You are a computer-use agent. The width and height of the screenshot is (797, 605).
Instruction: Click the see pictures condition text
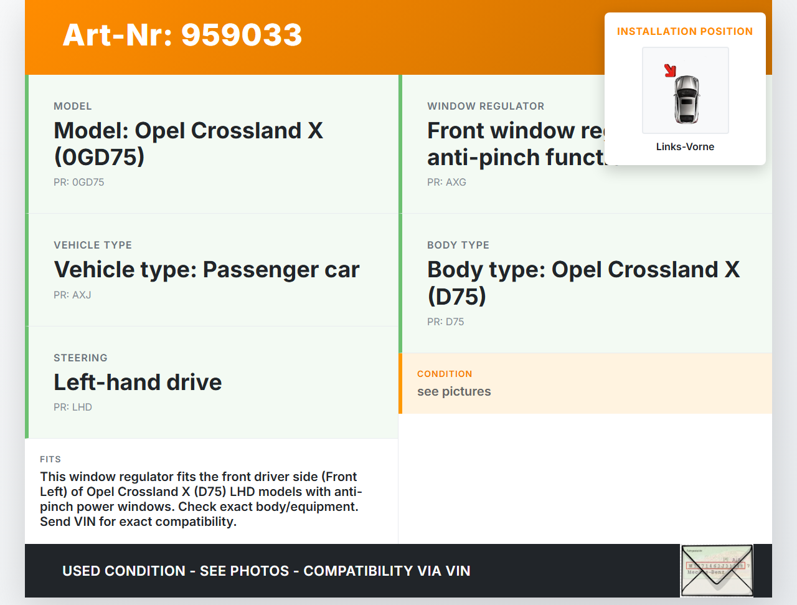point(454,391)
